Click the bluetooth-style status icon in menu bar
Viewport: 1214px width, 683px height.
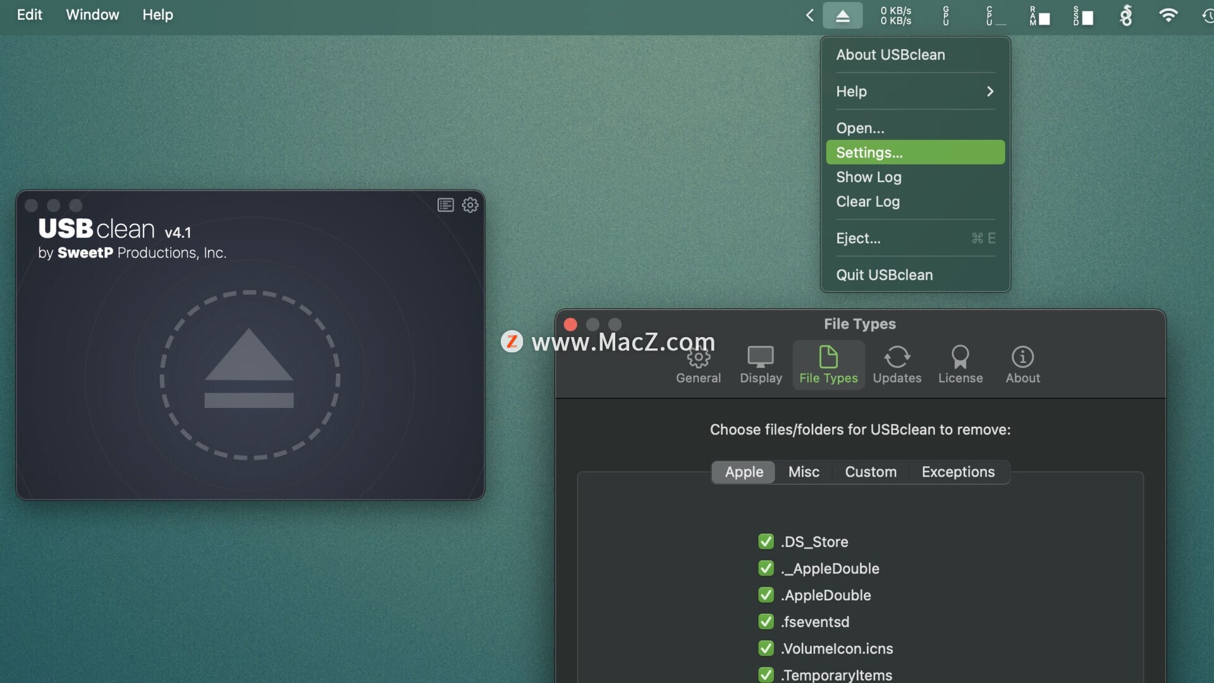coord(1125,15)
